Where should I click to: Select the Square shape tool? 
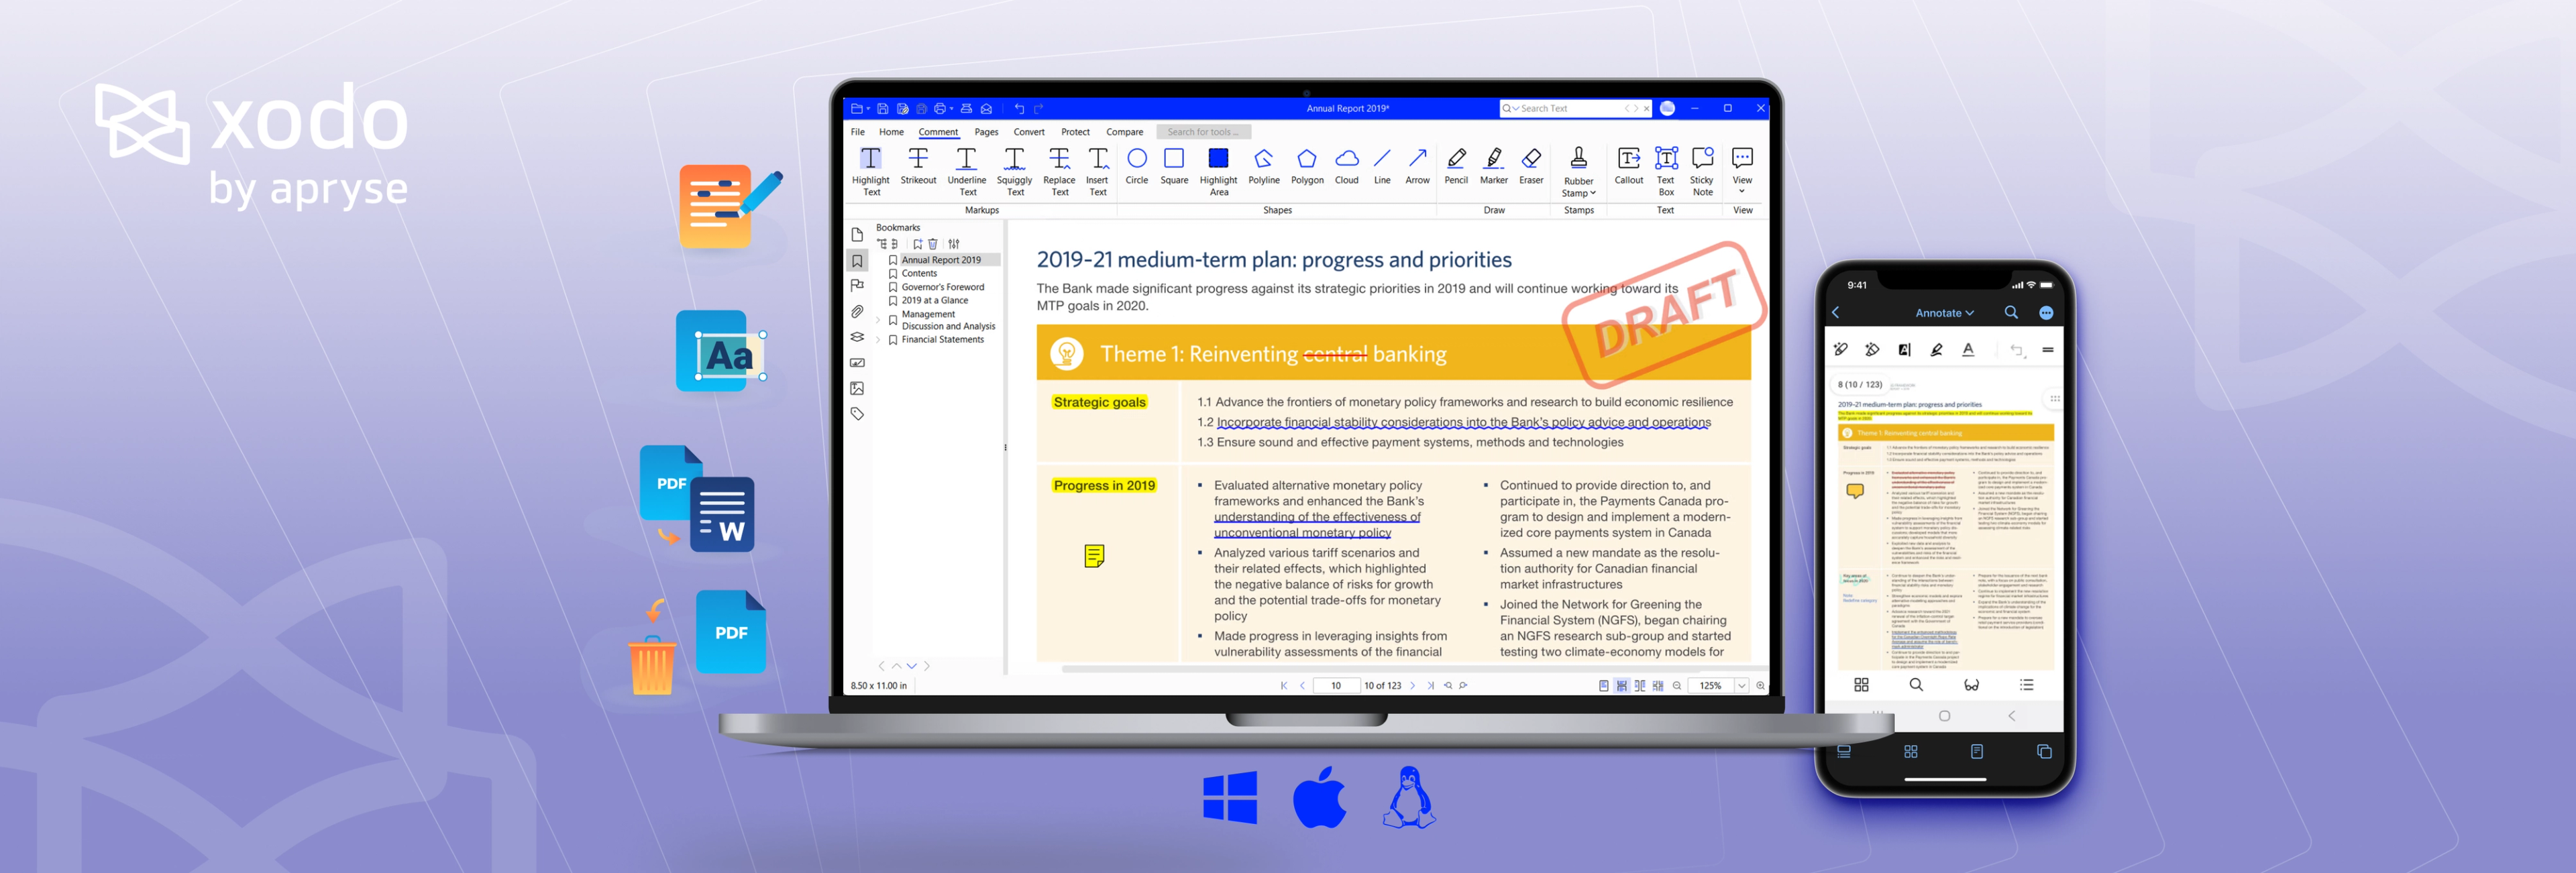[1174, 166]
